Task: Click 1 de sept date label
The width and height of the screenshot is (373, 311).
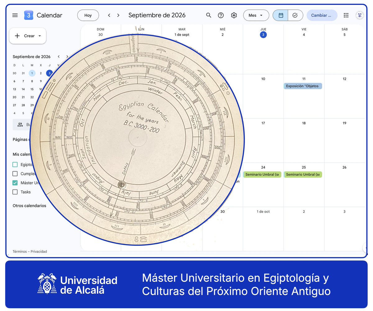Action: click(x=182, y=35)
